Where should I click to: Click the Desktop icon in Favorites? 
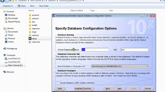point(6,15)
